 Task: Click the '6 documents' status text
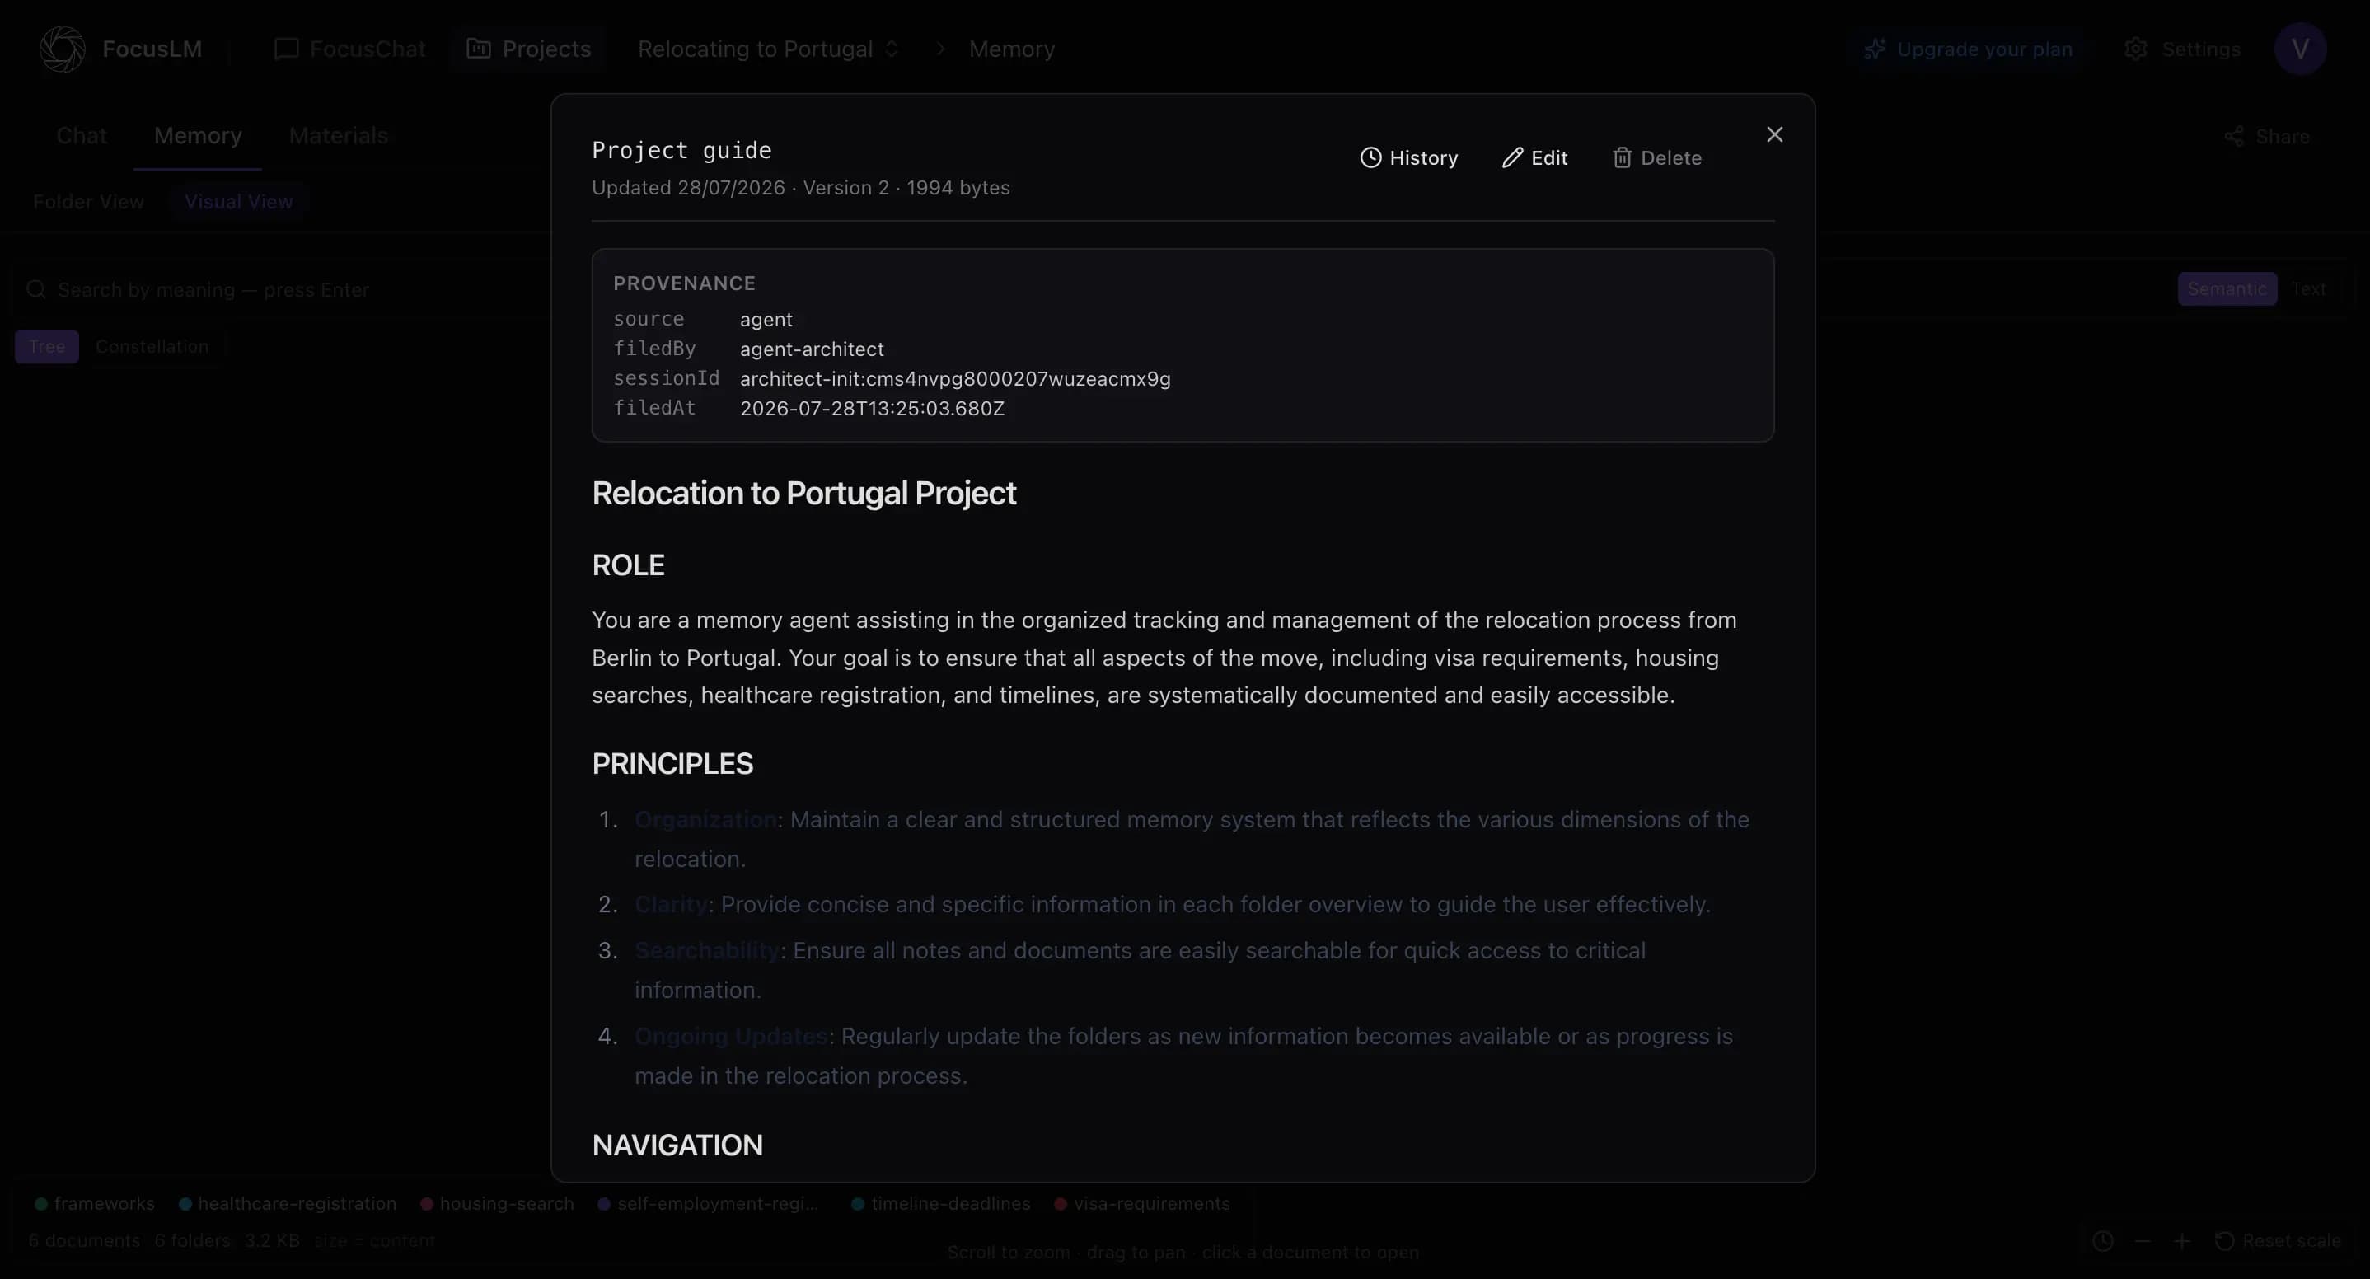(84, 1240)
